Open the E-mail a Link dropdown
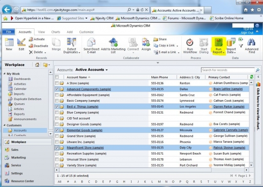263x187 pixels. pyautogui.click(x=179, y=52)
